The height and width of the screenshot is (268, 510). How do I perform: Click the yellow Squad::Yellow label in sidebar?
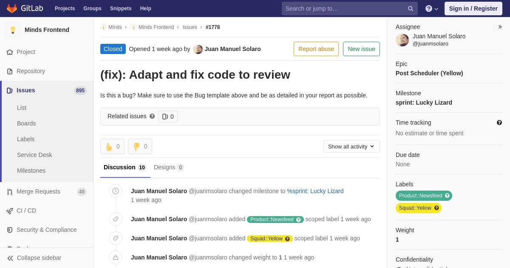pyautogui.click(x=419, y=208)
